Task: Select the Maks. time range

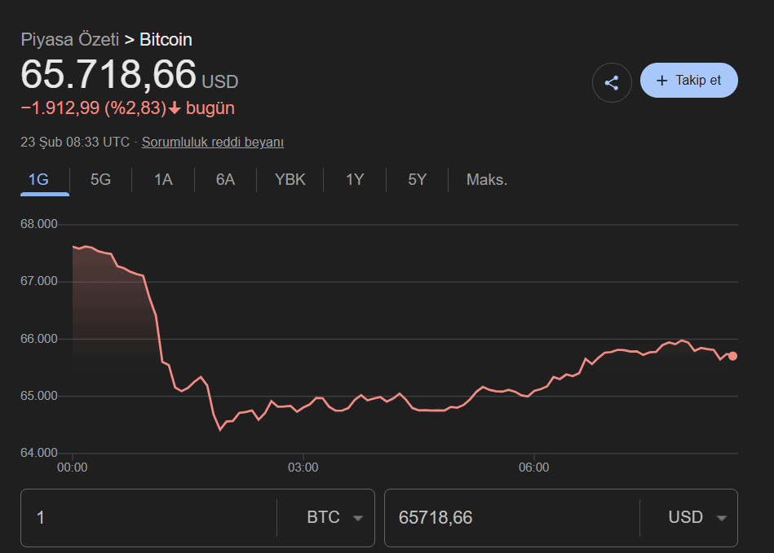Action: pos(486,179)
